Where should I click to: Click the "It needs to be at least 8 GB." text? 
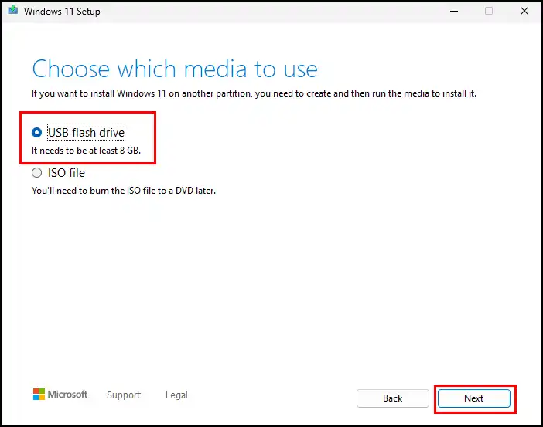(x=86, y=151)
